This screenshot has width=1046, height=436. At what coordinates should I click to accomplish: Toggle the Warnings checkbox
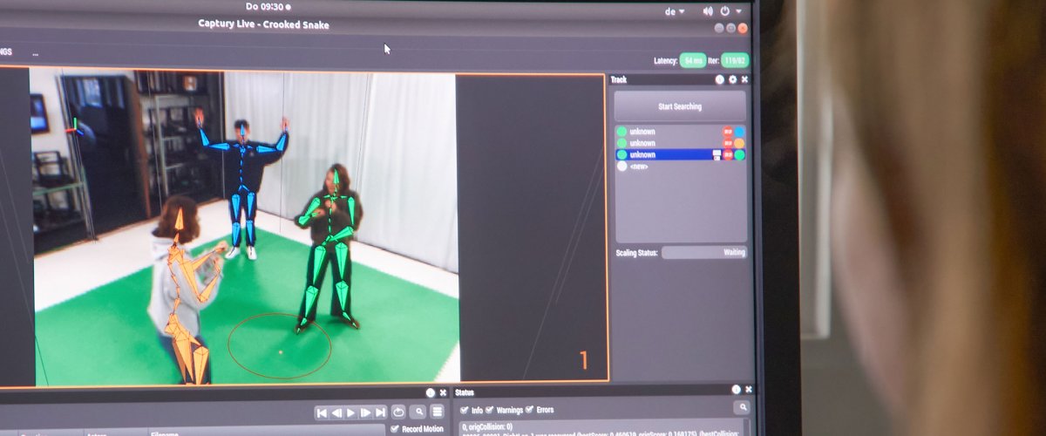[x=489, y=410]
